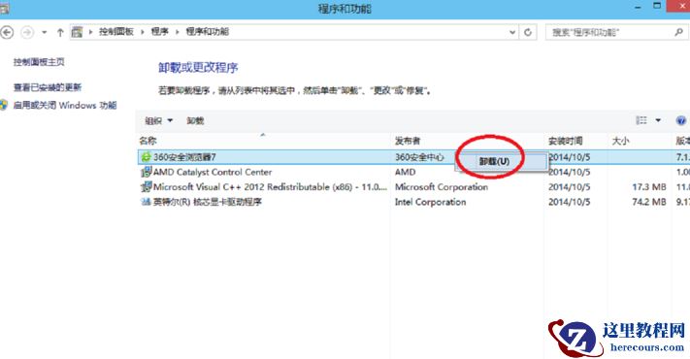
Task: Minimize the 程序和功能 window
Action: coord(638,7)
